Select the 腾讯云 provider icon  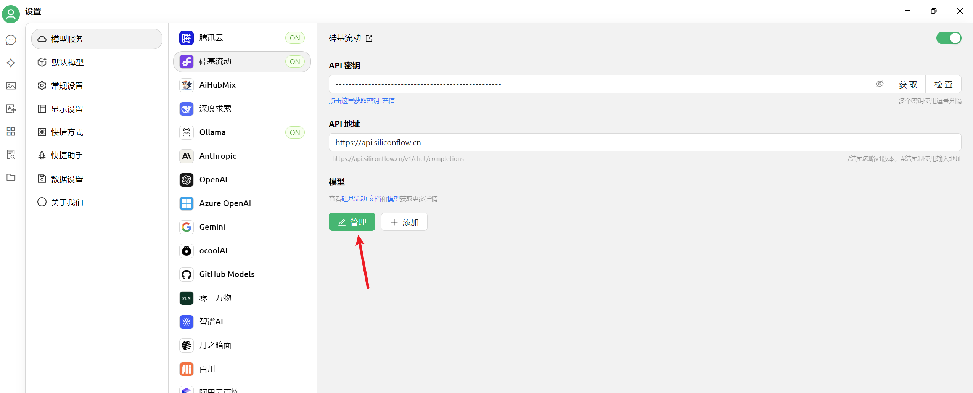click(187, 38)
